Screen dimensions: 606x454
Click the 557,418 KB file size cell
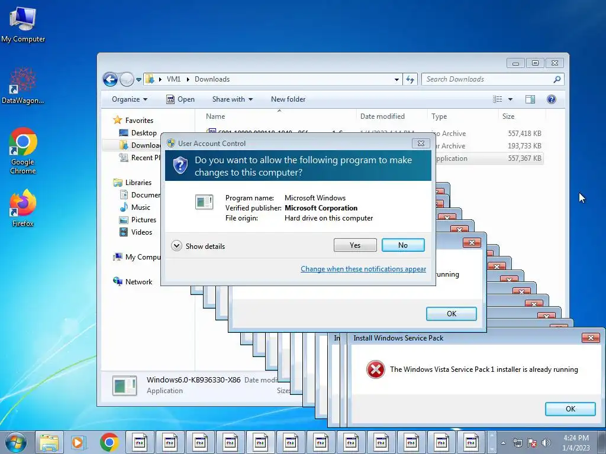click(x=524, y=133)
